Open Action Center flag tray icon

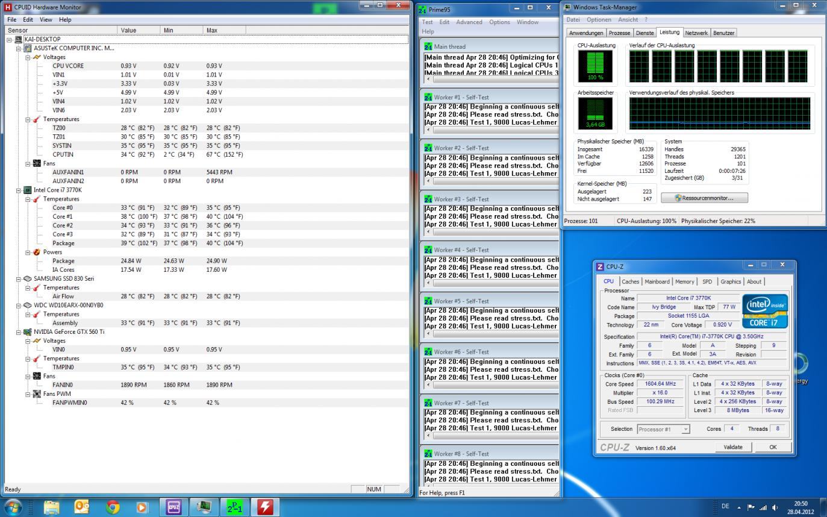tap(751, 507)
